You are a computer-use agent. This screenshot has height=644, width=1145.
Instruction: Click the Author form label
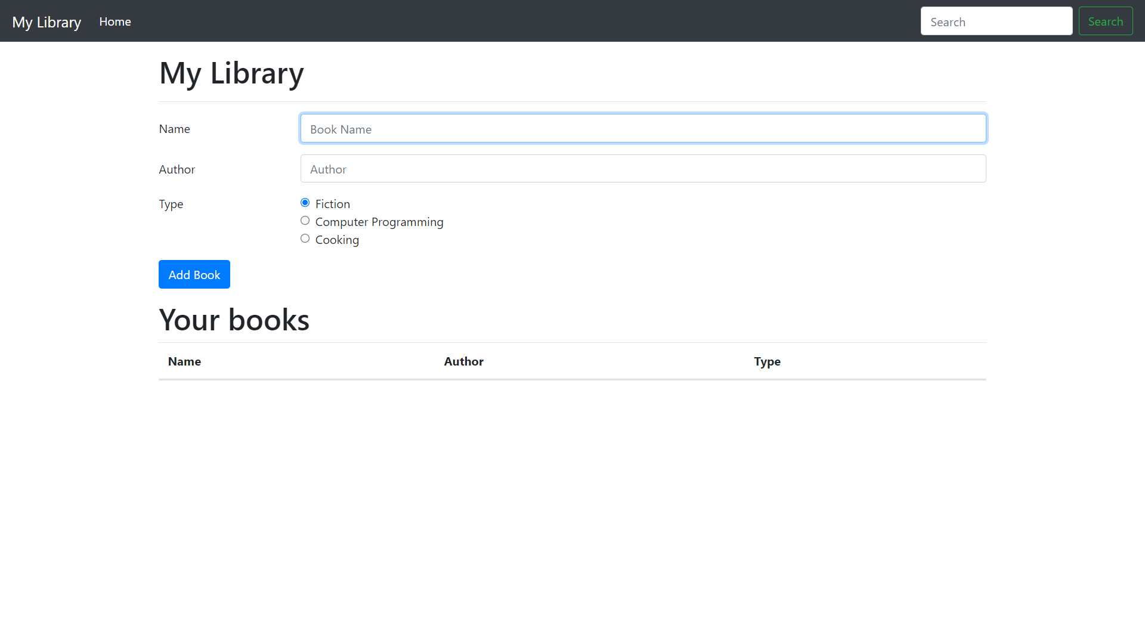coord(177,169)
